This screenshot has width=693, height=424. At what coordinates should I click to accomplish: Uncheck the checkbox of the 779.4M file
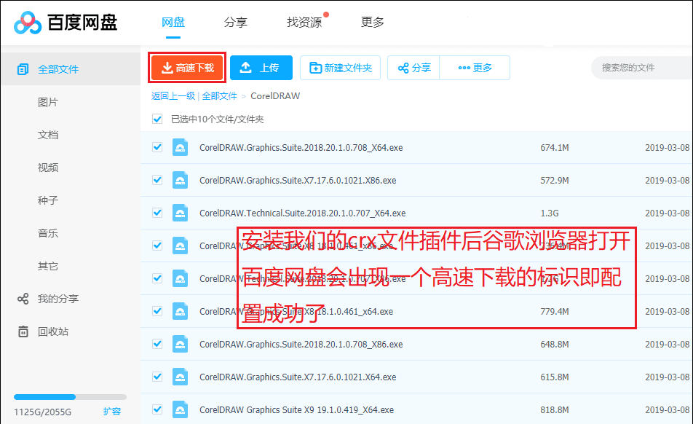coord(157,311)
